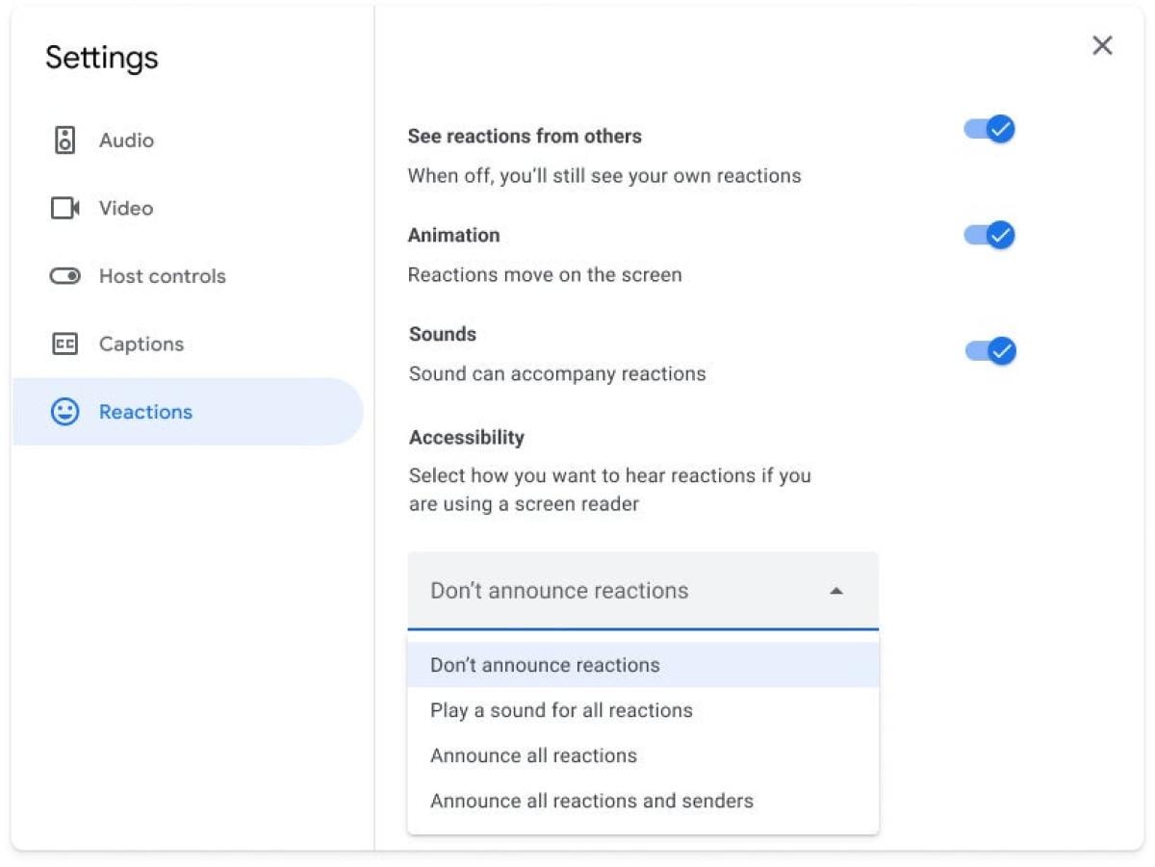Go to Host controls settings
This screenshot has width=1155, height=867.
point(162,276)
